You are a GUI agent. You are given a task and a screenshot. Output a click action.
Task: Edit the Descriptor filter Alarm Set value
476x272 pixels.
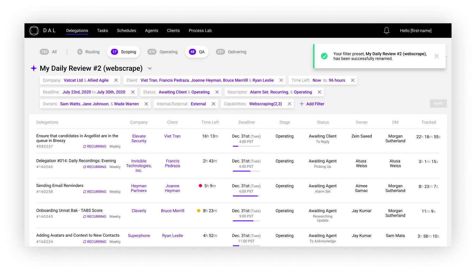point(259,92)
